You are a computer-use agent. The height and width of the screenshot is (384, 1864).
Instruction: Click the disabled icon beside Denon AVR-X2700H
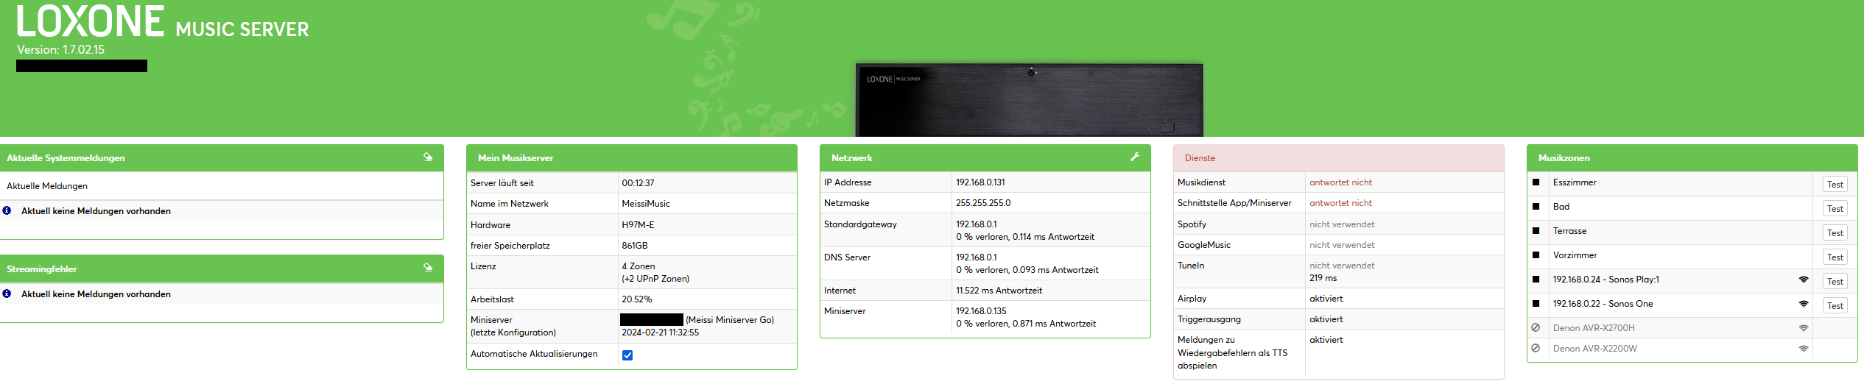point(1536,328)
